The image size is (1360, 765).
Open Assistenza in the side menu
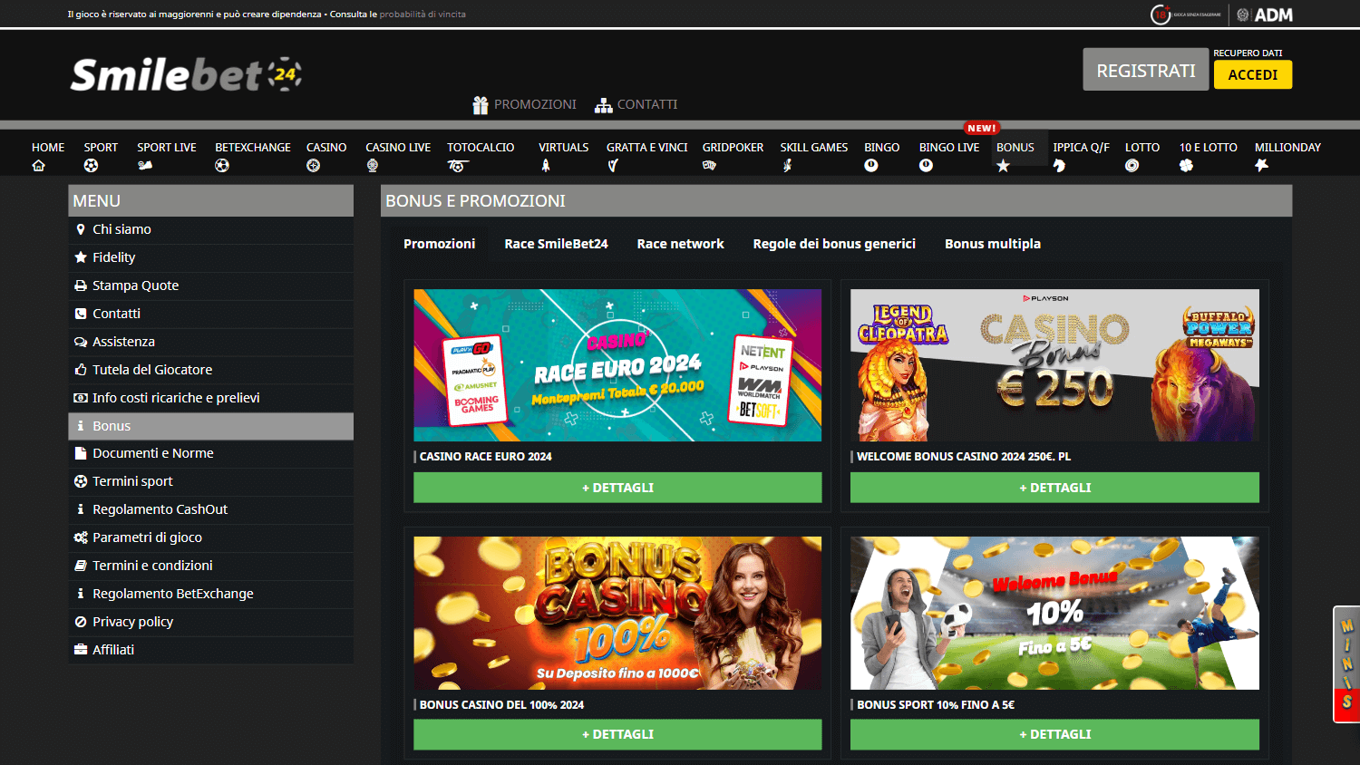pyautogui.click(x=210, y=342)
